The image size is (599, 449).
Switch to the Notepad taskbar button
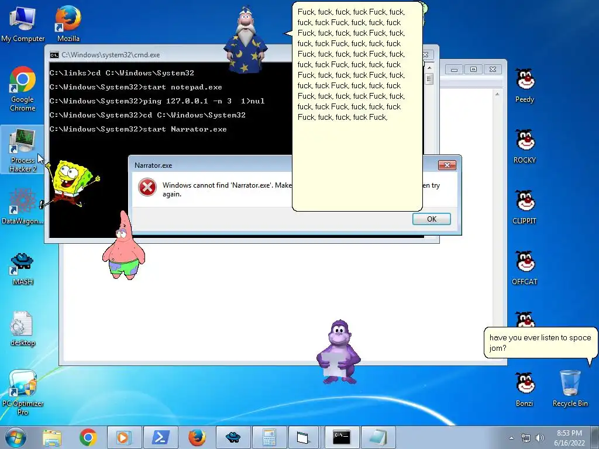[378, 437]
